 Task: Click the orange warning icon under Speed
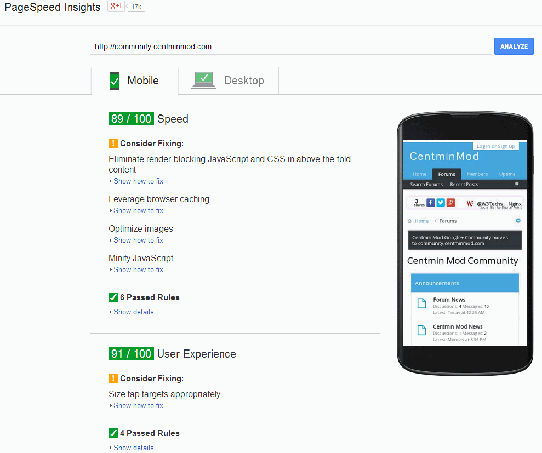(x=113, y=144)
